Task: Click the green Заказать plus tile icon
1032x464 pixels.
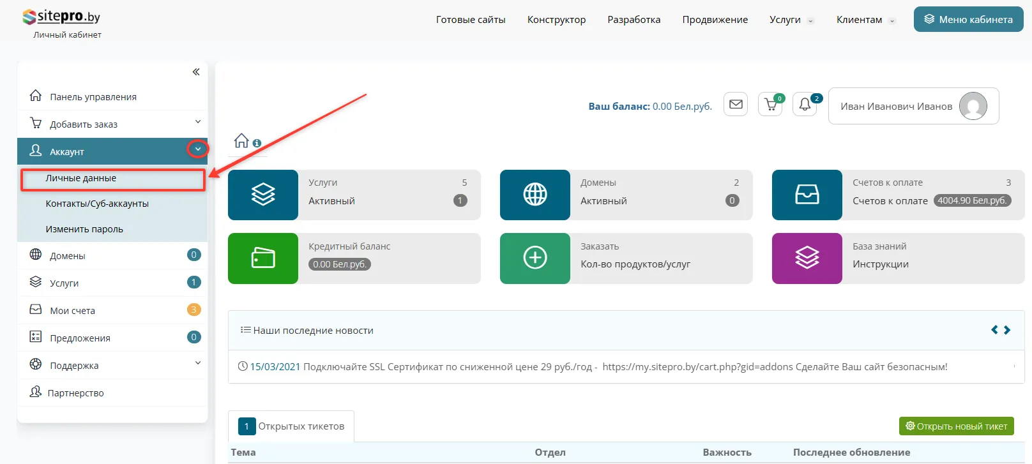Action: point(535,258)
